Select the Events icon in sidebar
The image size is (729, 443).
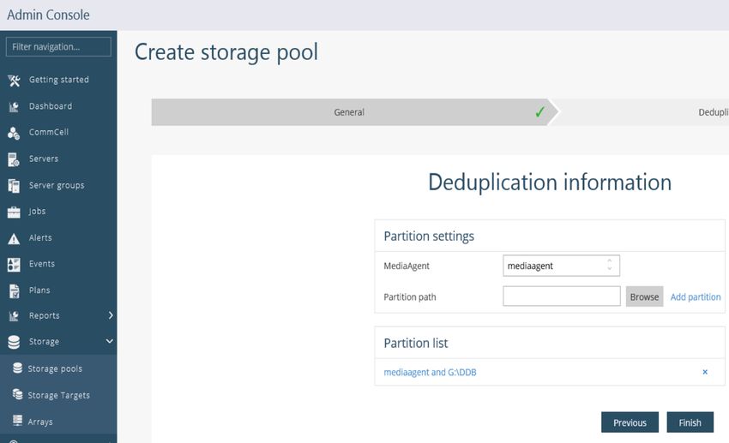pyautogui.click(x=14, y=264)
